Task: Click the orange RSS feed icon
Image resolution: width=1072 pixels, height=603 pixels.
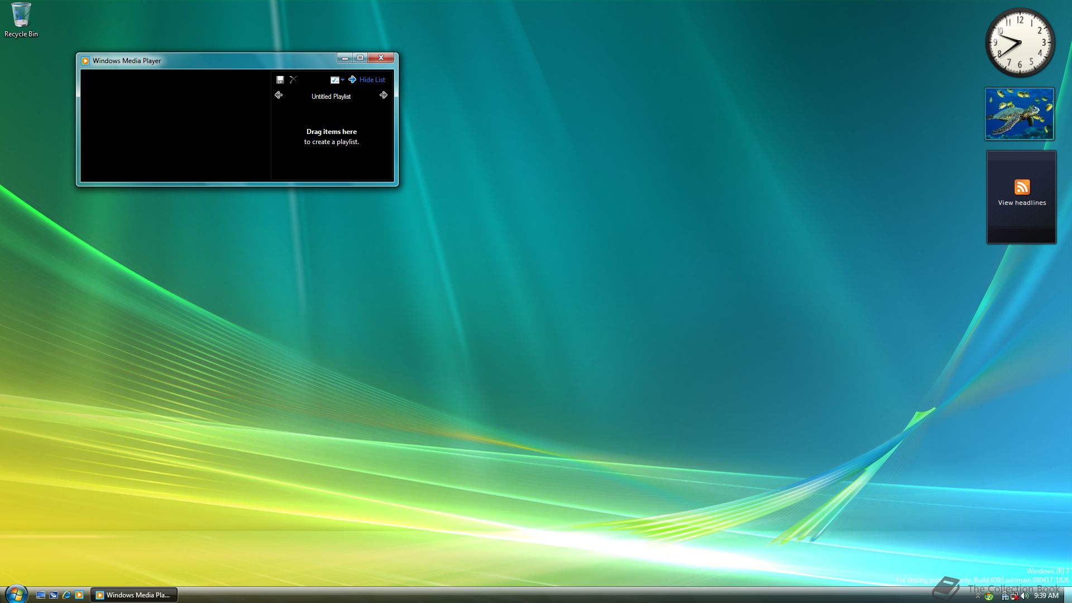Action: [1022, 187]
